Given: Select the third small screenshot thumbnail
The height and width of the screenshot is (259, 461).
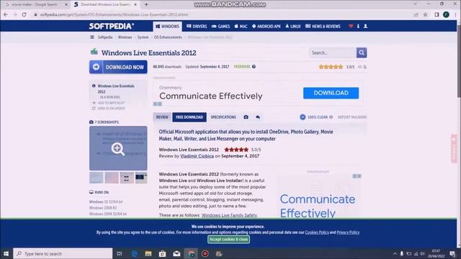Looking at the screenshot, I should pos(127,178).
